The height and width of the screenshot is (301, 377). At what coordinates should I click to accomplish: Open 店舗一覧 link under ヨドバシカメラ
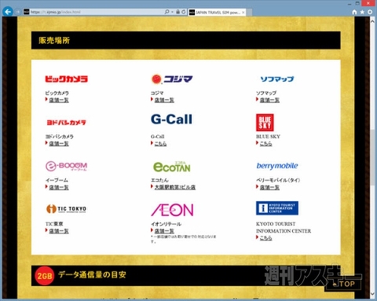59,144
